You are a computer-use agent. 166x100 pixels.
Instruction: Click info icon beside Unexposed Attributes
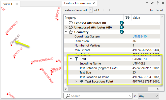pos(122,27)
